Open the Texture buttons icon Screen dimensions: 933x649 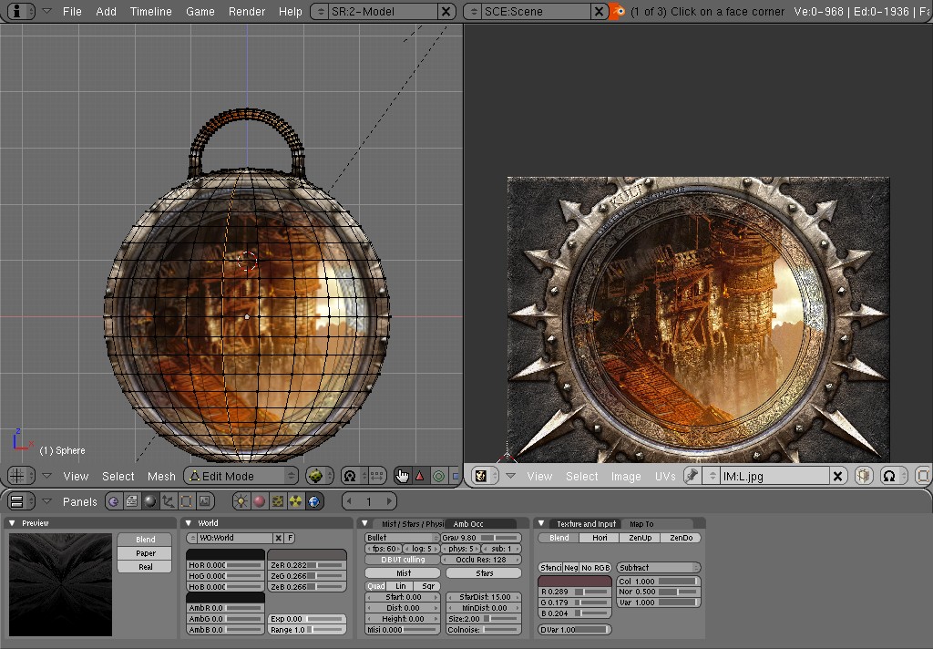pyautogui.click(x=277, y=501)
